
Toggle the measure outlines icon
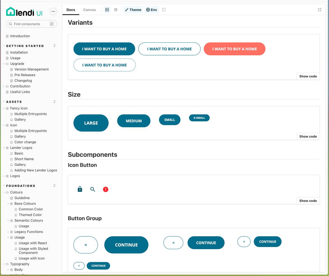[x=164, y=9]
